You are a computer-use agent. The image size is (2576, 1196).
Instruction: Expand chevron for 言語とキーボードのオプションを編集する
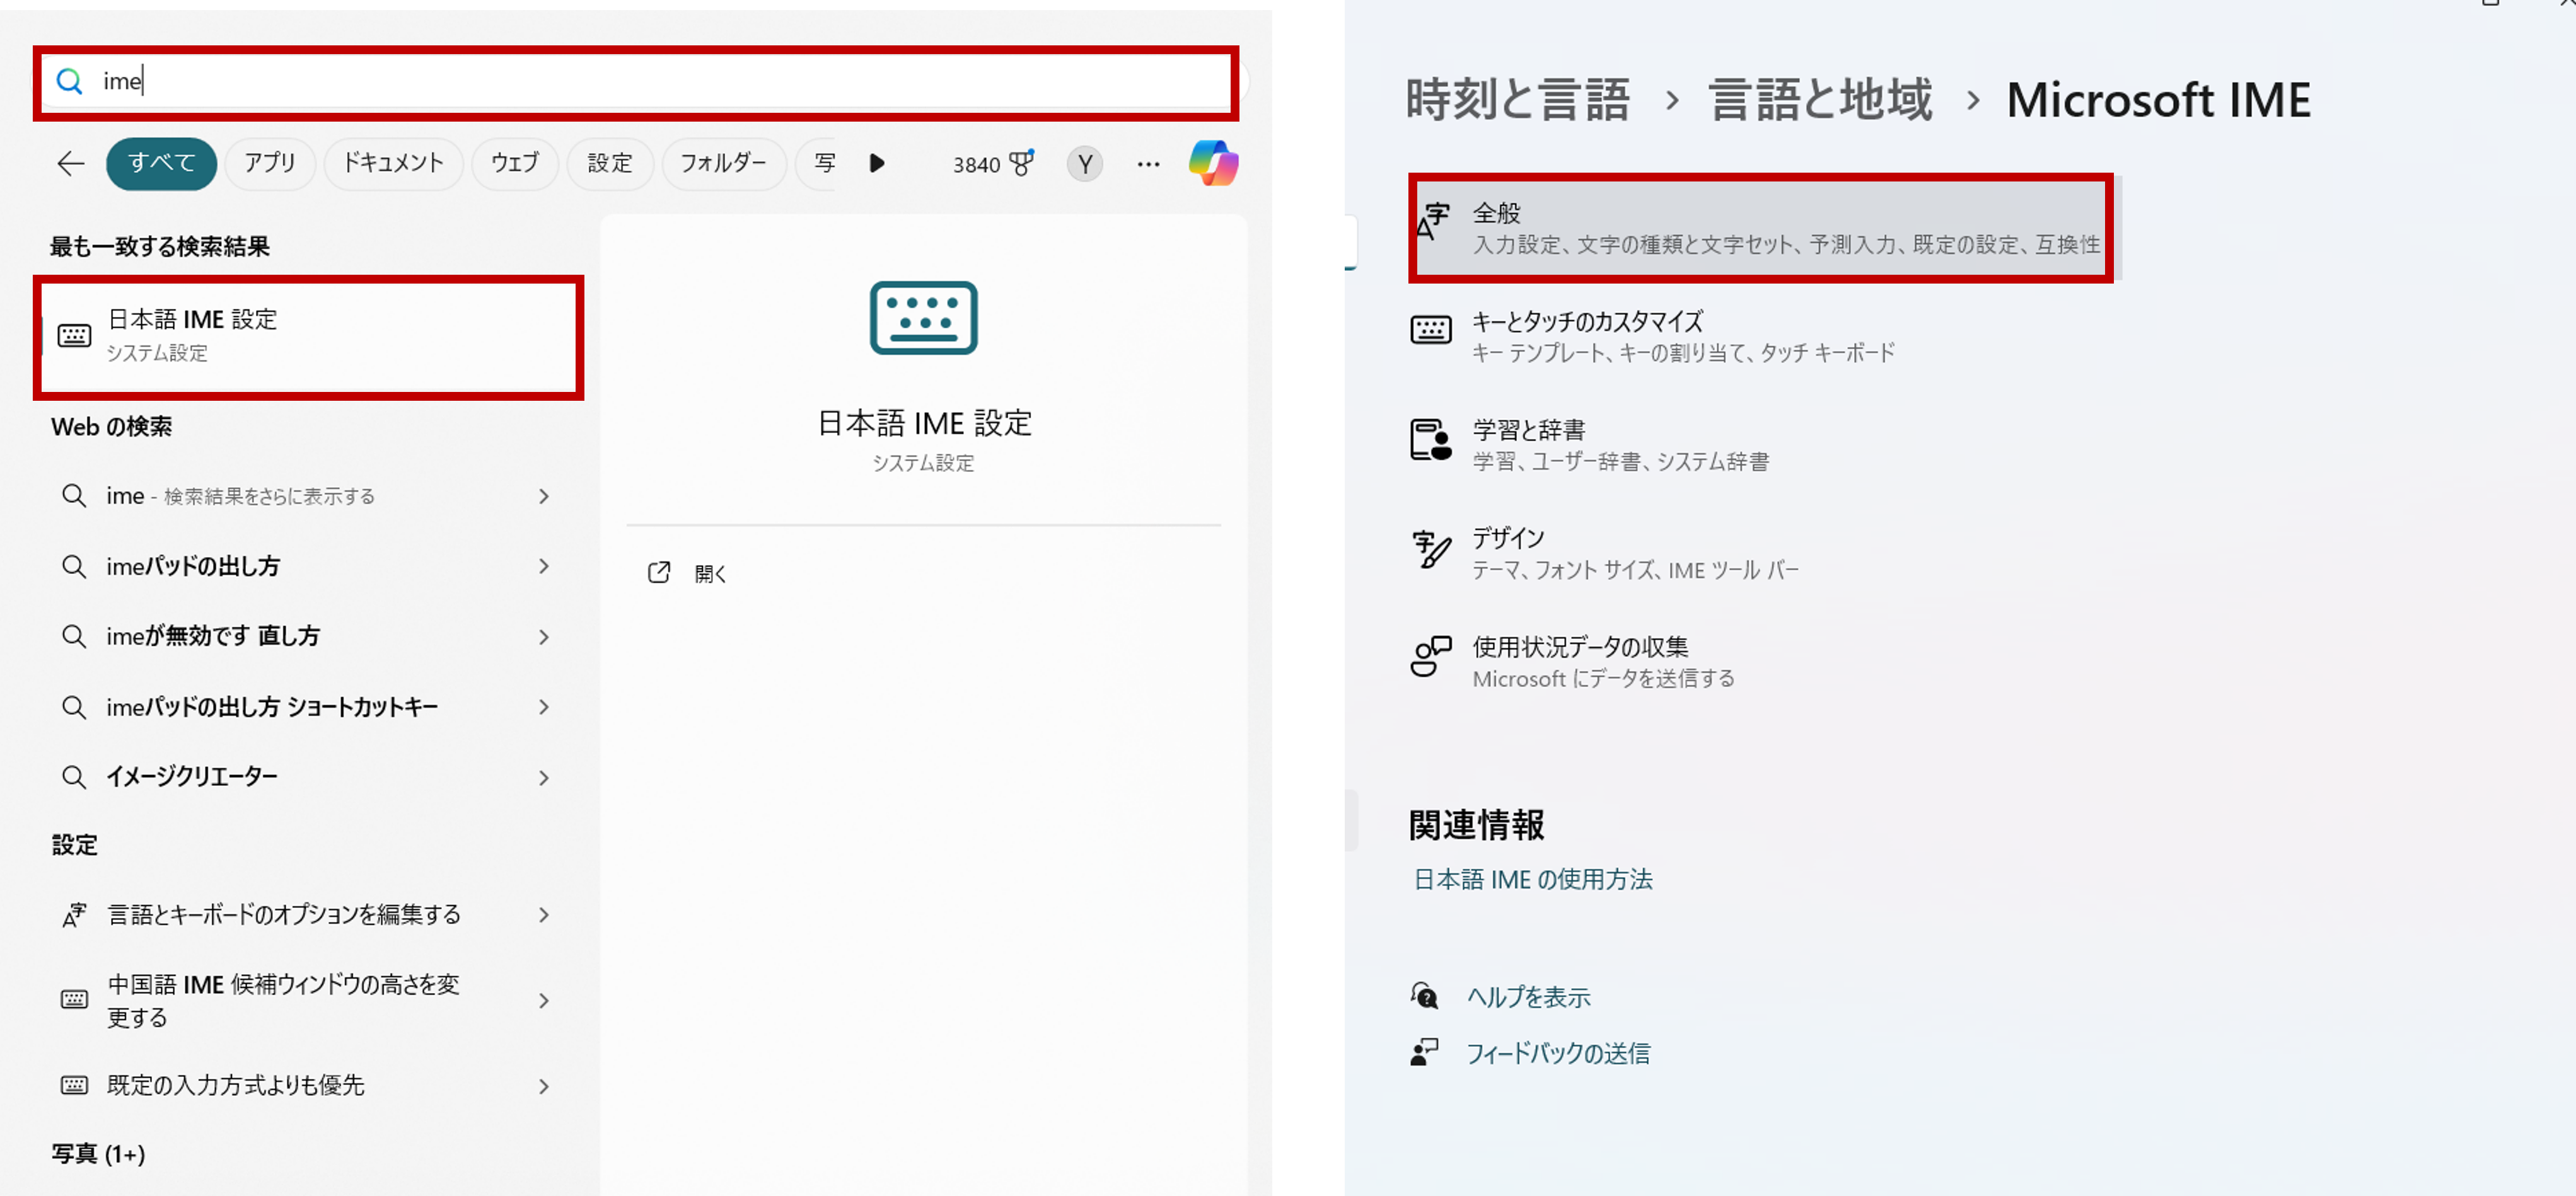coord(544,914)
